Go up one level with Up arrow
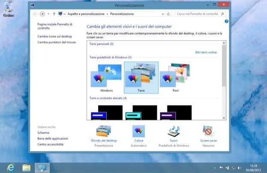Viewport: 267px width, 173px height. tap(54, 14)
